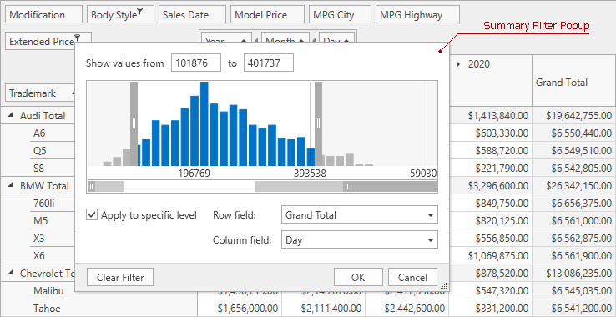Click the OK button
Screen dimensions: 616x317
click(358, 277)
